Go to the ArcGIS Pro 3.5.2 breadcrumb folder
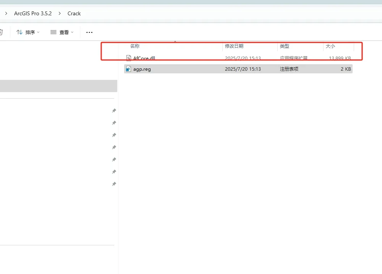 click(33, 13)
